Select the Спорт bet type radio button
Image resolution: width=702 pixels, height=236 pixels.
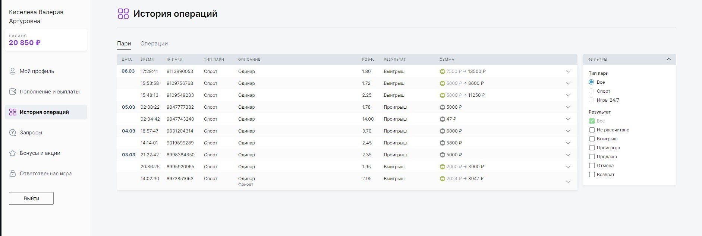591,91
